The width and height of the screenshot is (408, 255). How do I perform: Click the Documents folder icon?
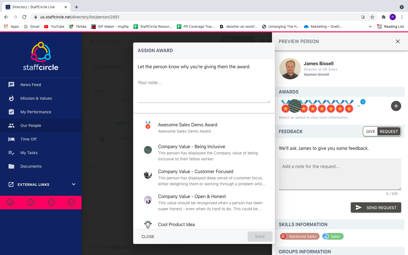pyautogui.click(x=11, y=166)
